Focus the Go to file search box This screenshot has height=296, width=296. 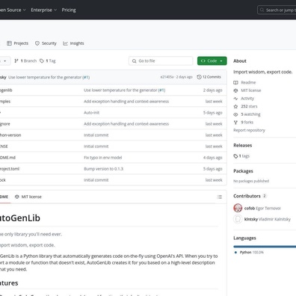161,61
